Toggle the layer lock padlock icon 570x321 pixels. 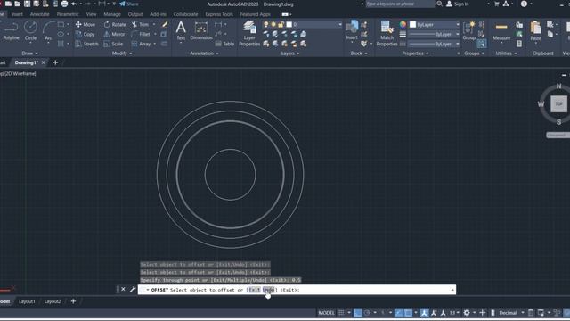(x=281, y=24)
